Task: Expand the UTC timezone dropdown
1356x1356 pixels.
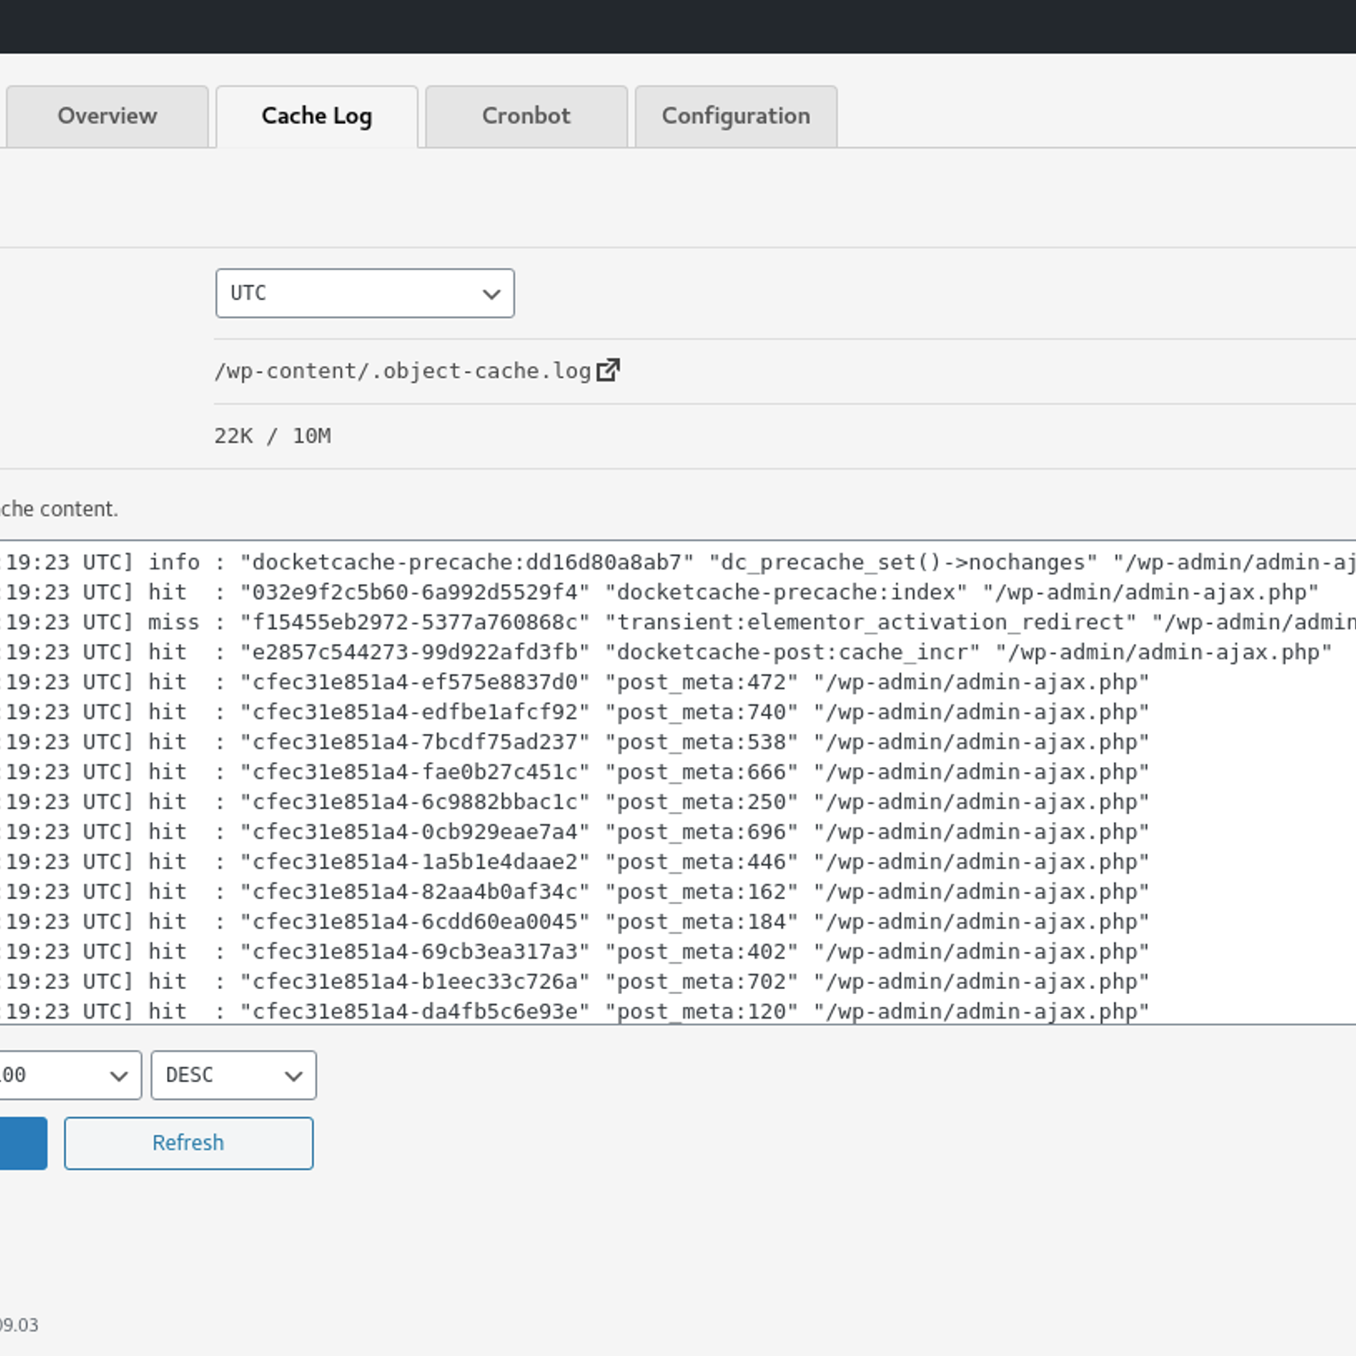Action: (364, 293)
